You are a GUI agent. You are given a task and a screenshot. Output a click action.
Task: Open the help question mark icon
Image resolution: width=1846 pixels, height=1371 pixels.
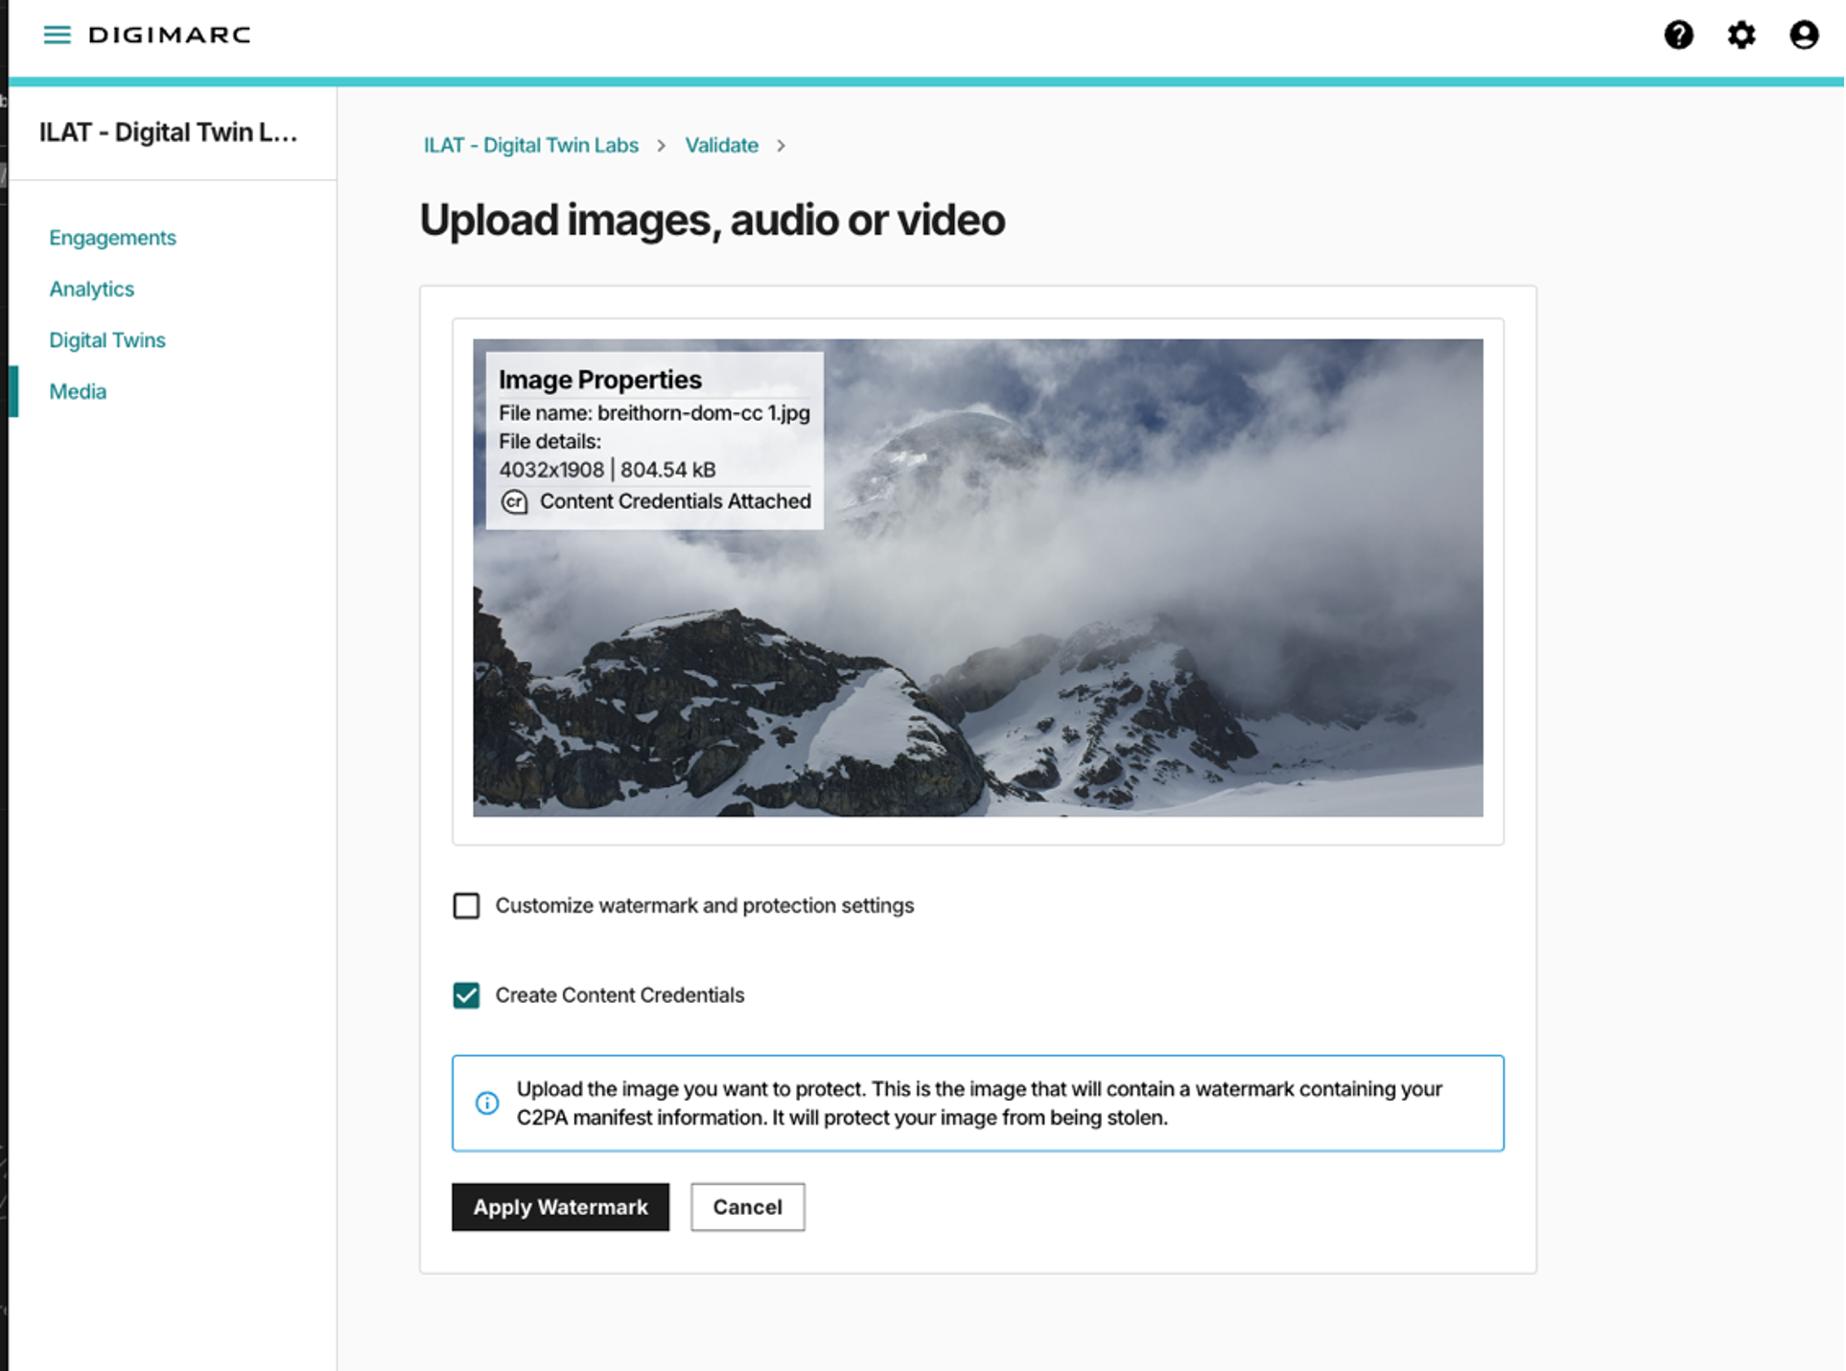1678,35
